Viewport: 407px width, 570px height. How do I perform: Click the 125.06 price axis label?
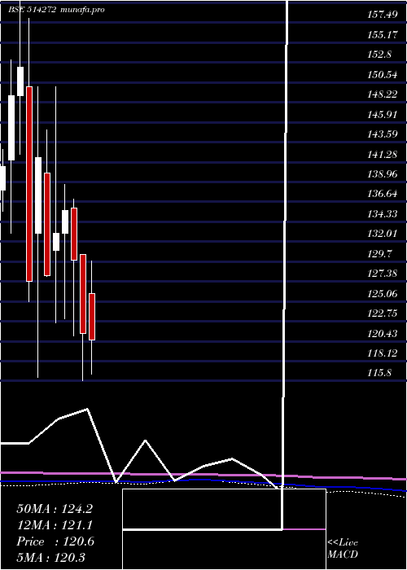[383, 292]
